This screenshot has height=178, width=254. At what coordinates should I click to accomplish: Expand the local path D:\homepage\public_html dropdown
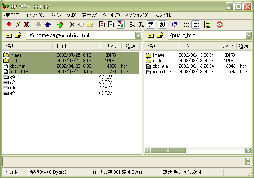pyautogui.click(x=139, y=36)
